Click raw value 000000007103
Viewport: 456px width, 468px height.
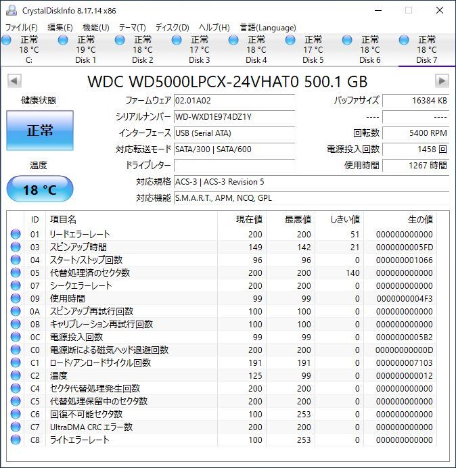(405, 363)
